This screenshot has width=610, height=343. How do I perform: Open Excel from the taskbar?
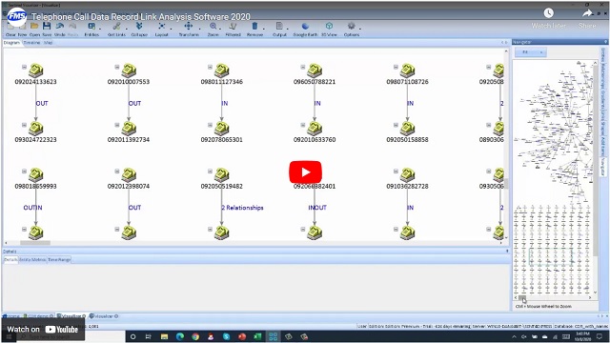(257, 336)
